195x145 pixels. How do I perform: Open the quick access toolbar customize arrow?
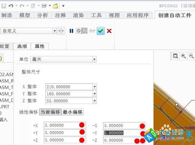point(63,6)
